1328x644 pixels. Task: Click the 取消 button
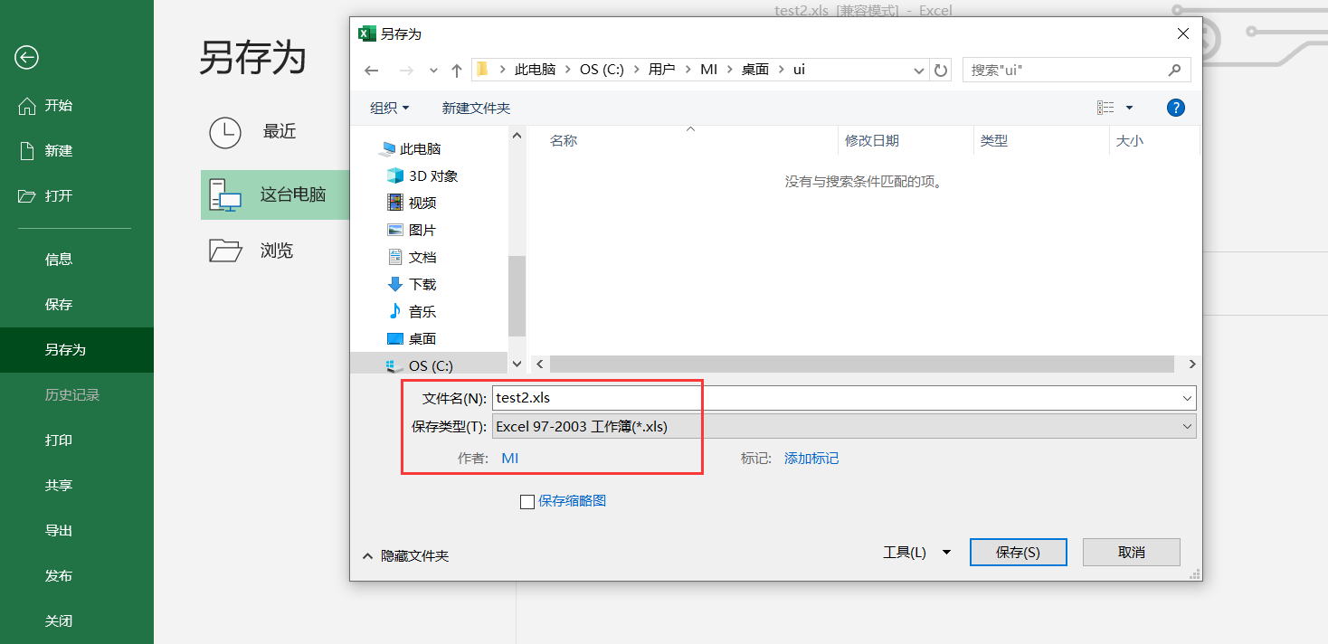[x=1132, y=552]
